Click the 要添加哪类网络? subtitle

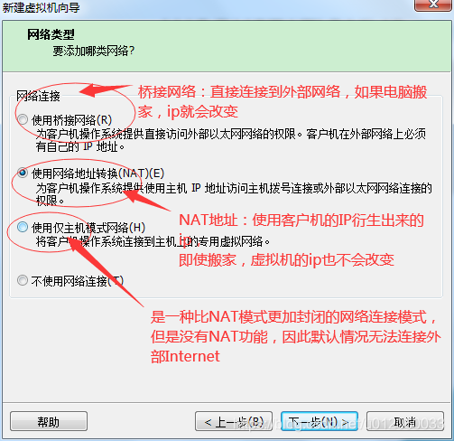94,51
